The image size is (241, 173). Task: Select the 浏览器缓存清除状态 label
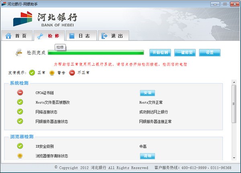coord(52,156)
